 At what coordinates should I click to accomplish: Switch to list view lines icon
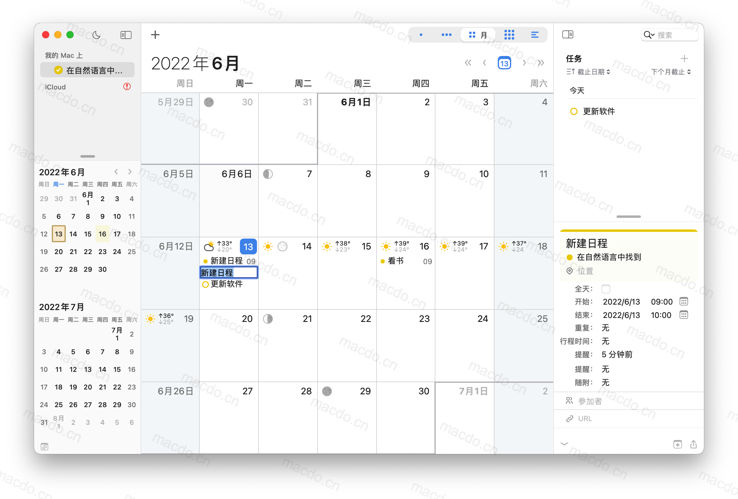pyautogui.click(x=535, y=35)
